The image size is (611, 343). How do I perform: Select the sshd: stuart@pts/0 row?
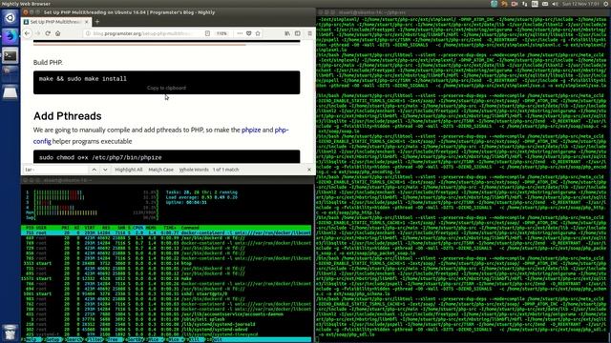click(x=166, y=293)
